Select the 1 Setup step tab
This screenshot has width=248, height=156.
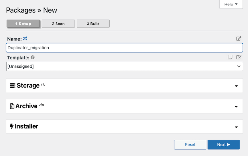(23, 24)
